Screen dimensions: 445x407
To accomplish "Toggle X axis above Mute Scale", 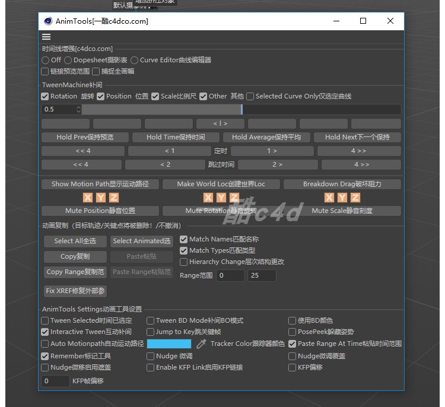I will point(329,198).
